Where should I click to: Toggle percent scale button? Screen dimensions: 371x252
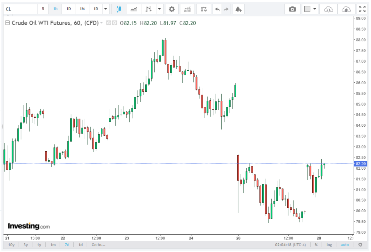(316, 245)
